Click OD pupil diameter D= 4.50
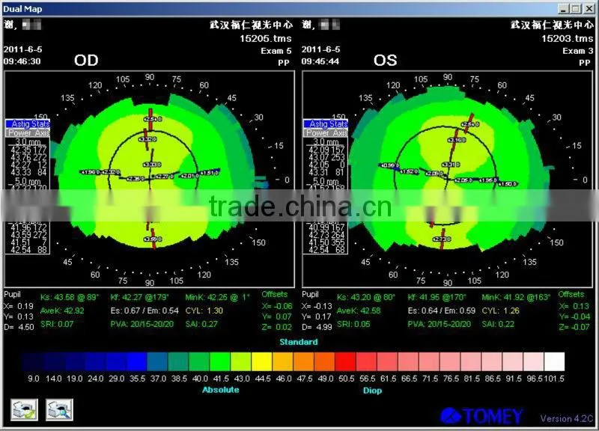Viewport: 599px width, 431px height. point(19,327)
